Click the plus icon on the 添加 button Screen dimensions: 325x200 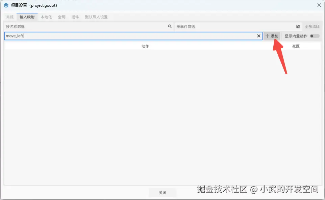(x=267, y=36)
